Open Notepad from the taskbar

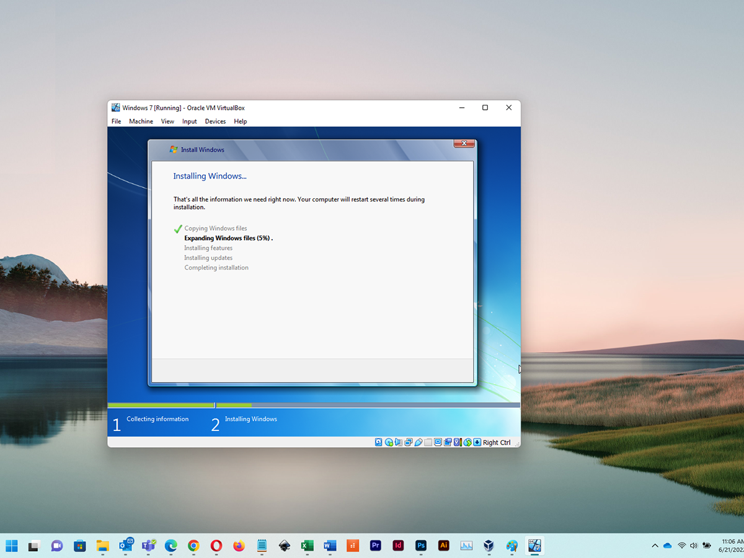tap(262, 546)
